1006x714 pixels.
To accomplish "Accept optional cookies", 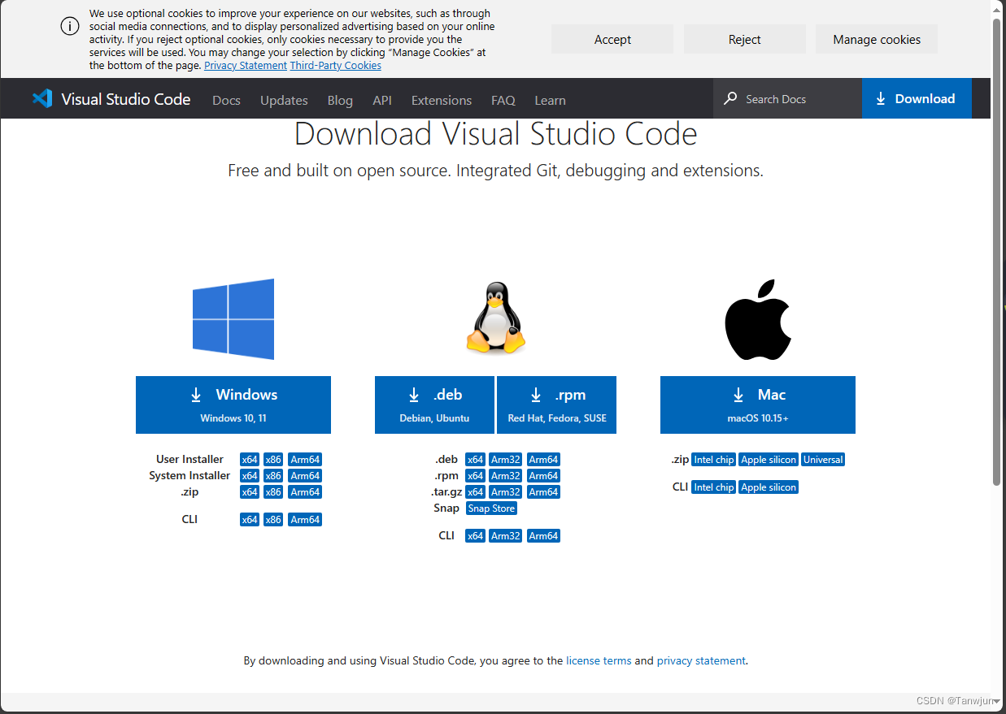I will (x=612, y=39).
